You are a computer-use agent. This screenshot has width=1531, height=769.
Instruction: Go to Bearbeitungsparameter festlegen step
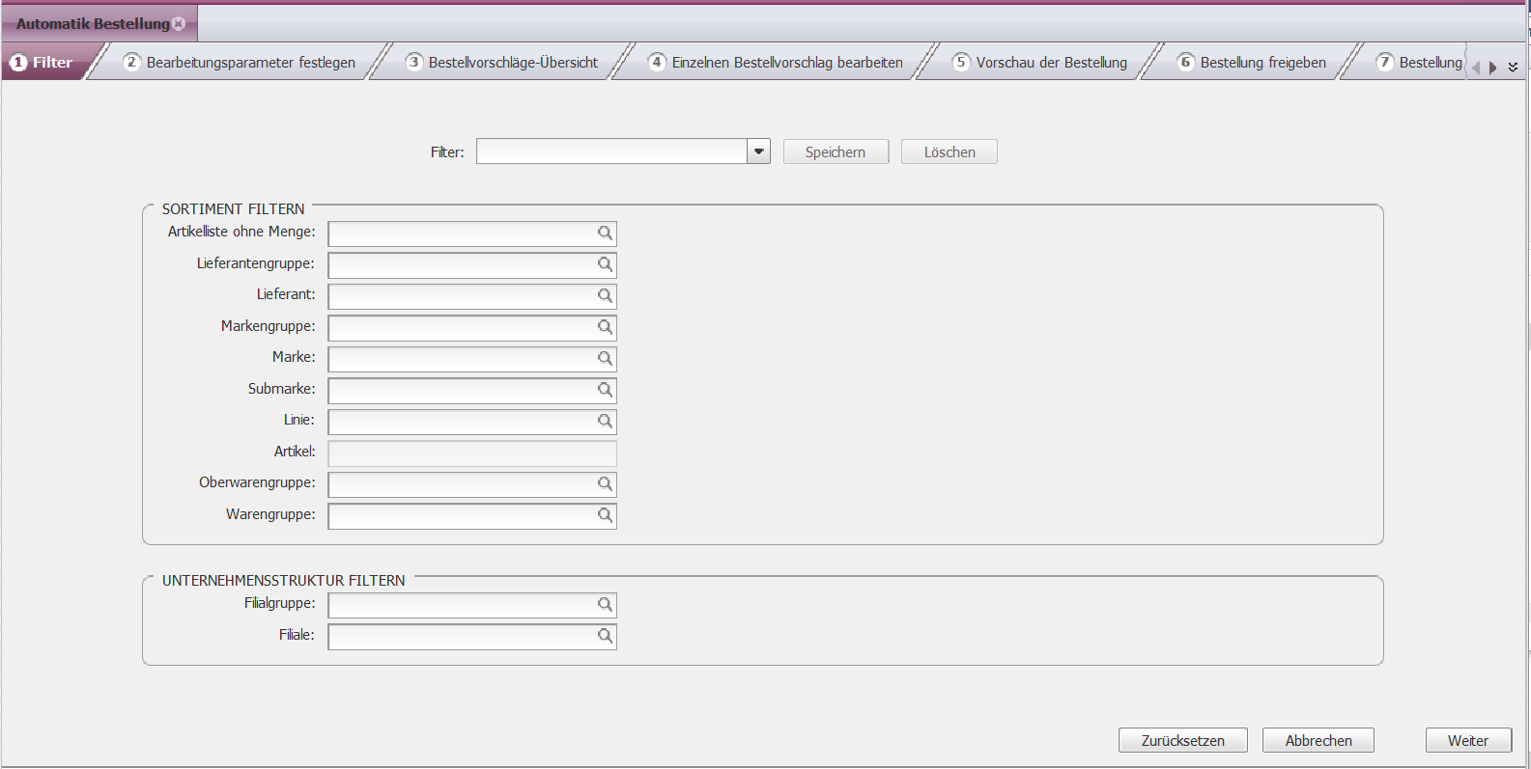(x=240, y=62)
